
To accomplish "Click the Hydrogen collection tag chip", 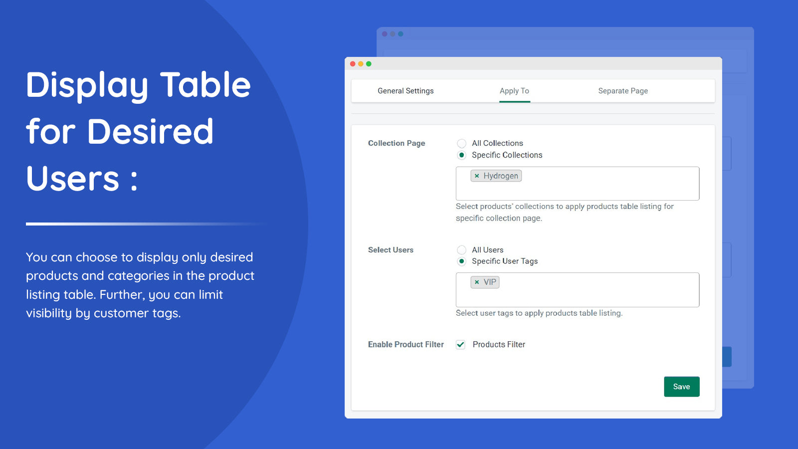I will point(501,176).
